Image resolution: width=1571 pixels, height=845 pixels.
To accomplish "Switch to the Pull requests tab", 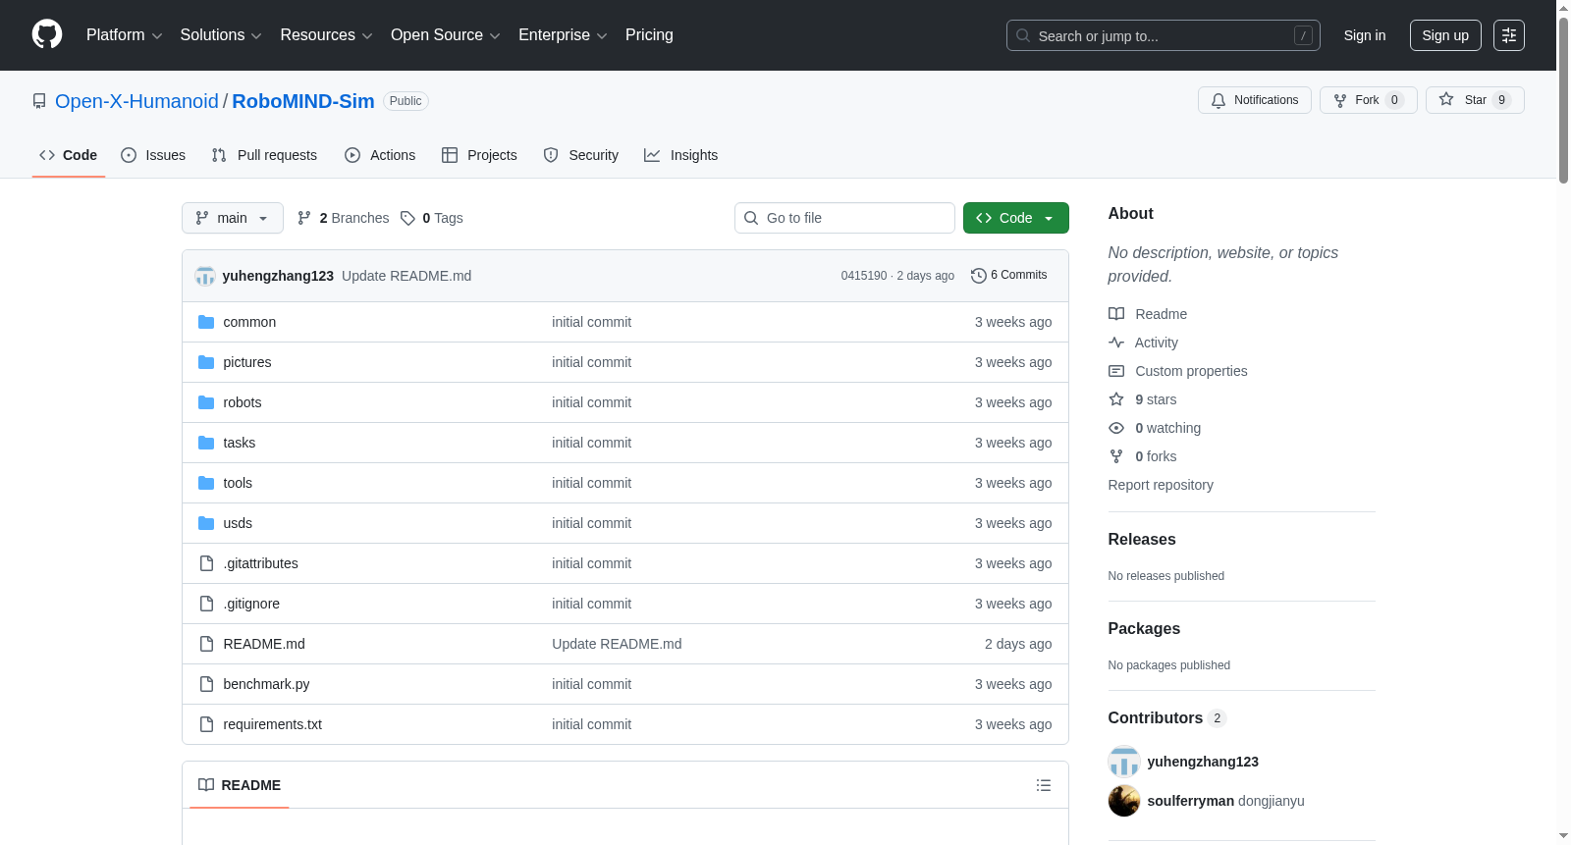I will tap(264, 155).
